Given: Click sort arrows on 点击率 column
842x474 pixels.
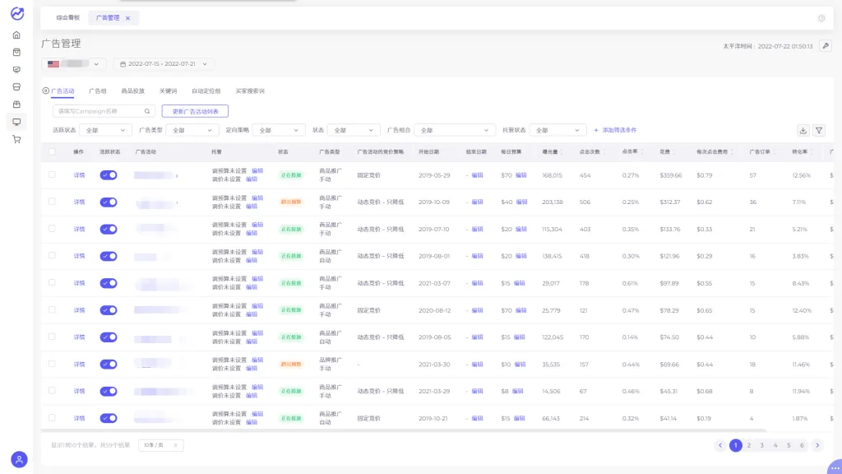Looking at the screenshot, I should click(x=641, y=152).
